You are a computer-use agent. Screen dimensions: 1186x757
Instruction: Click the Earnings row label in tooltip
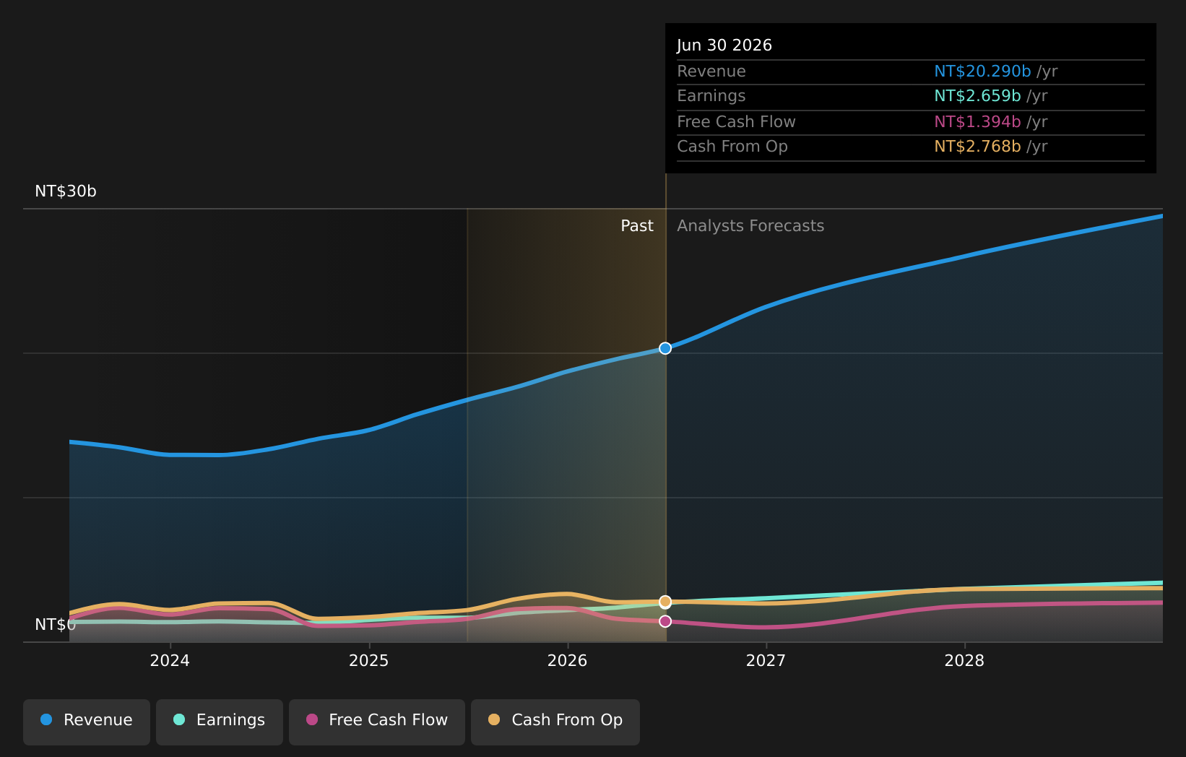tap(711, 96)
